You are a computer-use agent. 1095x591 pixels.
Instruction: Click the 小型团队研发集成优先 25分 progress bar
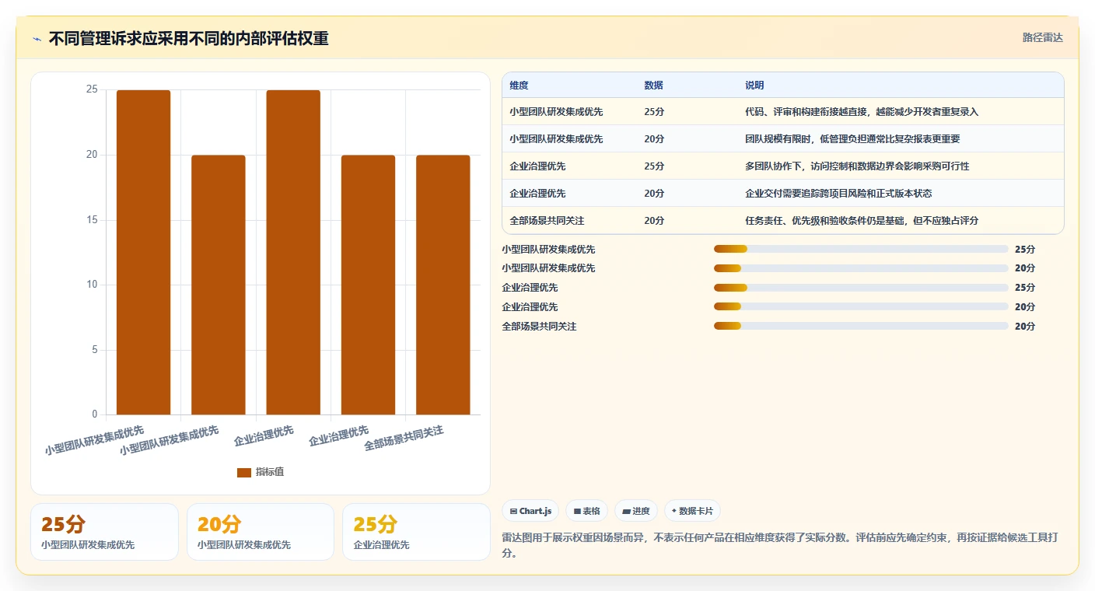pos(861,249)
